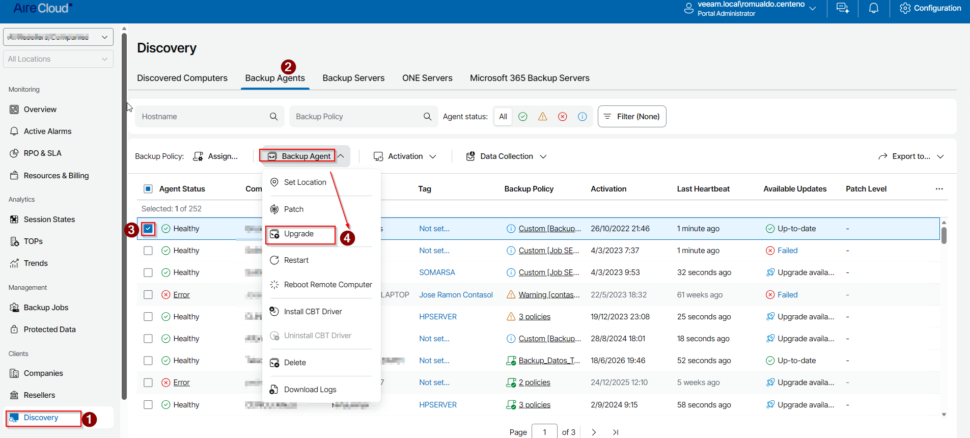Check the row with activation 24/12/2025 12:10
Viewport: 970px width, 438px height.
[x=148, y=382]
